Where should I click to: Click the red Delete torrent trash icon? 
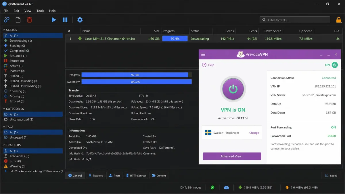[29, 20]
